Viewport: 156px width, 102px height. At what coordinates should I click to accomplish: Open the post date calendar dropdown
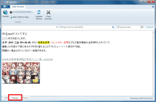click(142, 27)
